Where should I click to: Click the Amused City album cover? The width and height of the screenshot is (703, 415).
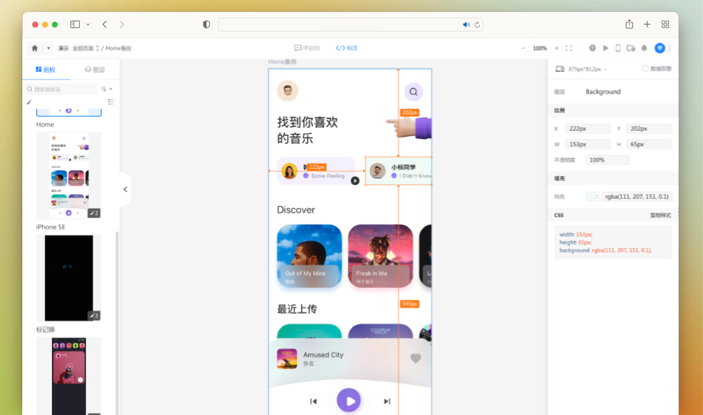tap(287, 359)
